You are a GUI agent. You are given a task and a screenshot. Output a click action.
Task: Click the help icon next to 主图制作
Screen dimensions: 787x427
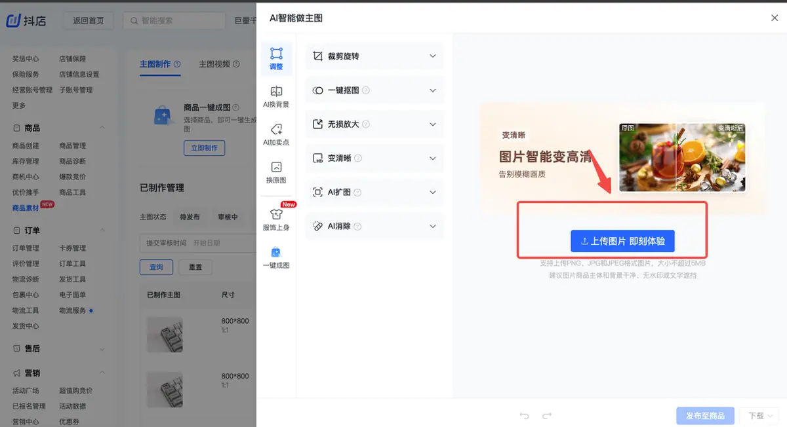pos(177,64)
